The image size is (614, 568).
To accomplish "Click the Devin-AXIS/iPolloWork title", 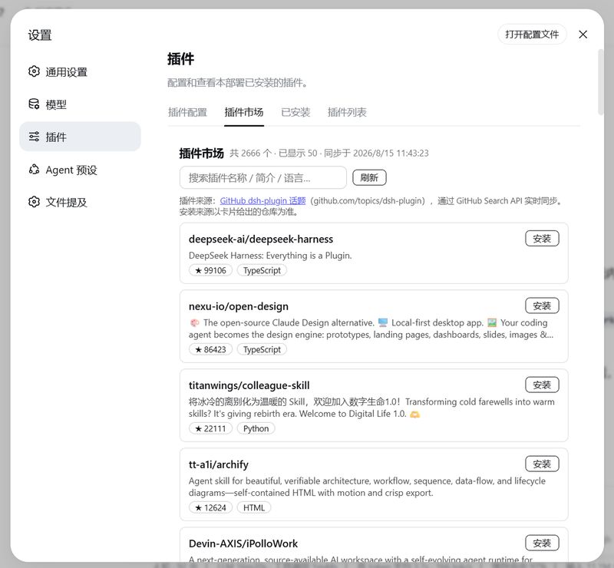I will tap(243, 543).
